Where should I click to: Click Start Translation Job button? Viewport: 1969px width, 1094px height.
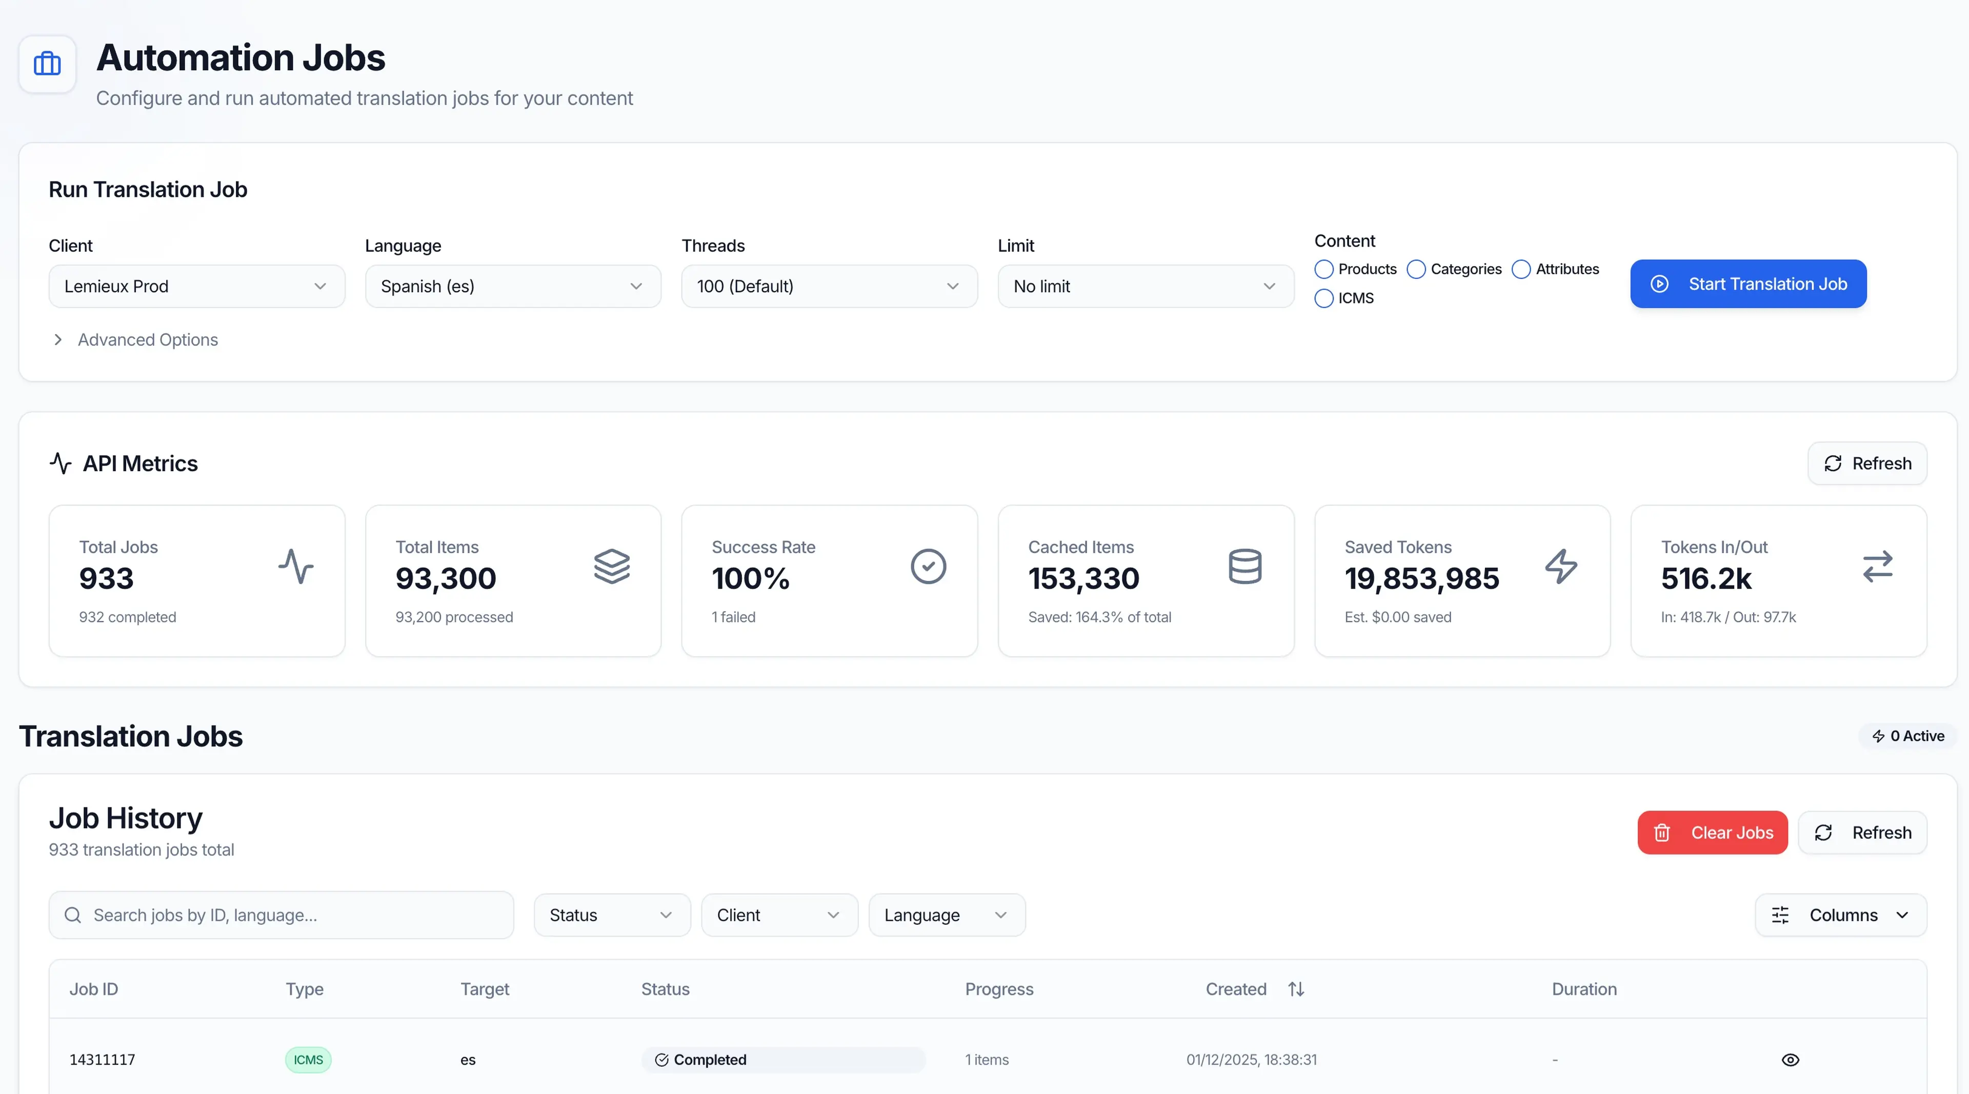click(x=1748, y=284)
